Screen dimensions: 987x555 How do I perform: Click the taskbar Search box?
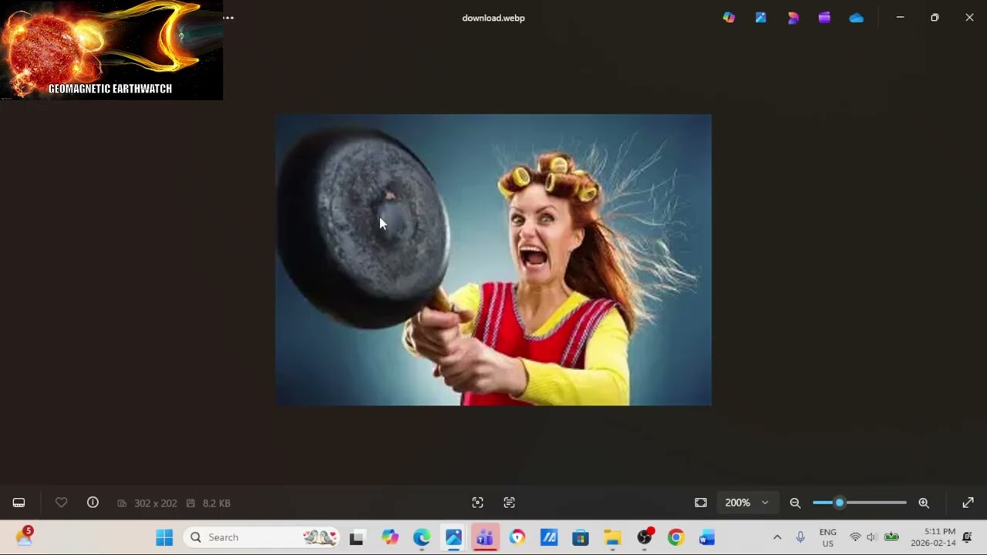261,537
